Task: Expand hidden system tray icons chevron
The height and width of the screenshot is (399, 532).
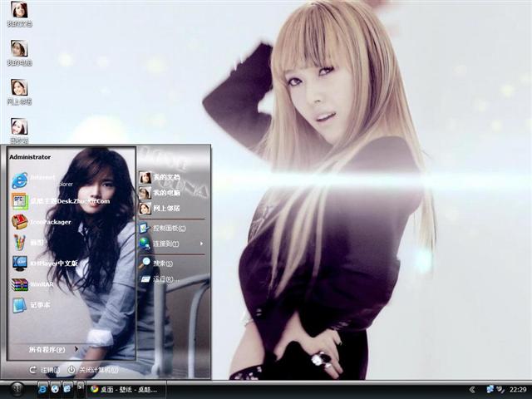Action: (x=472, y=390)
